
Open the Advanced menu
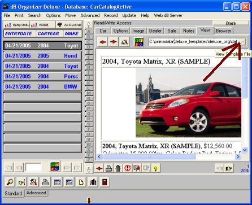[90, 15]
